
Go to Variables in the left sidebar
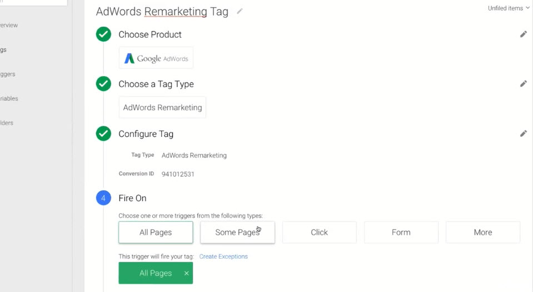(9, 99)
